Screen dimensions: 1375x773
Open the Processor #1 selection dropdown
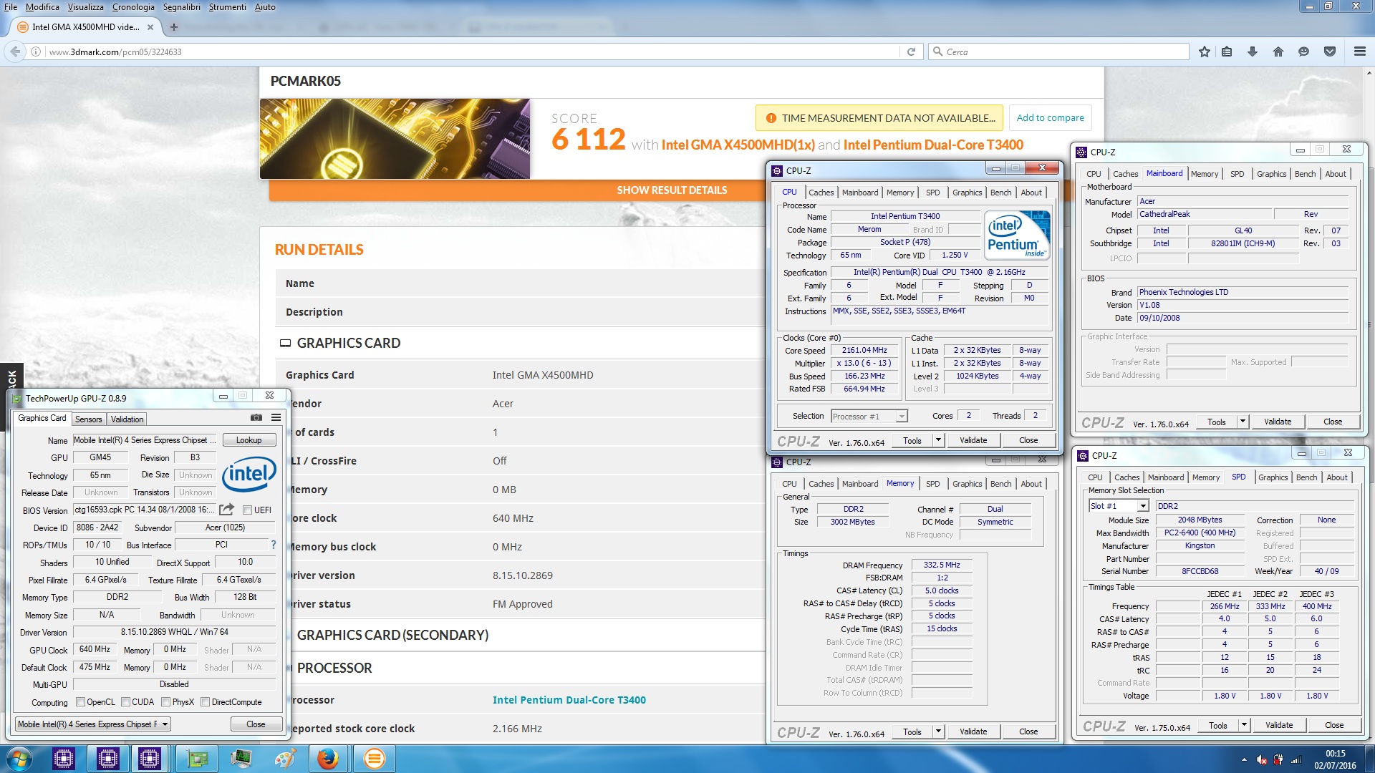[x=869, y=416]
